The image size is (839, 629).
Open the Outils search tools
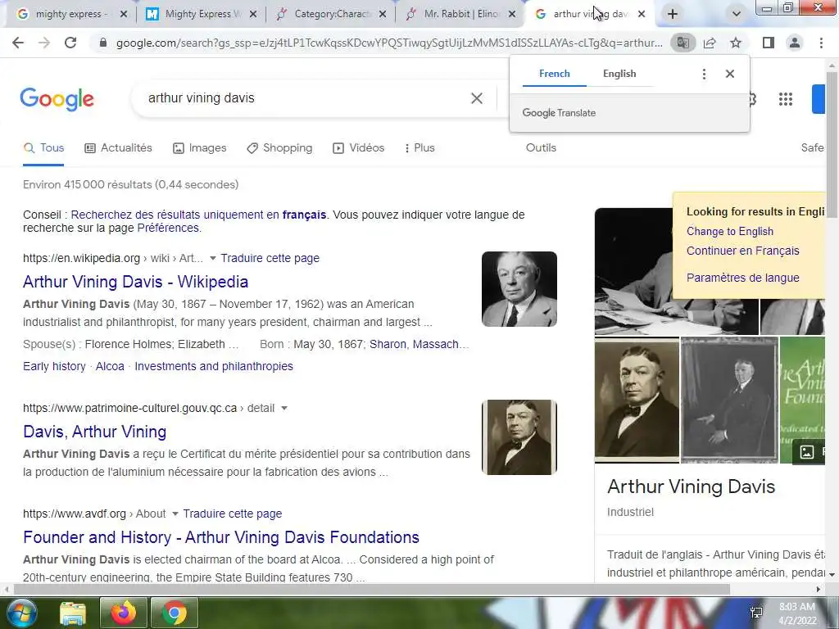[541, 148]
